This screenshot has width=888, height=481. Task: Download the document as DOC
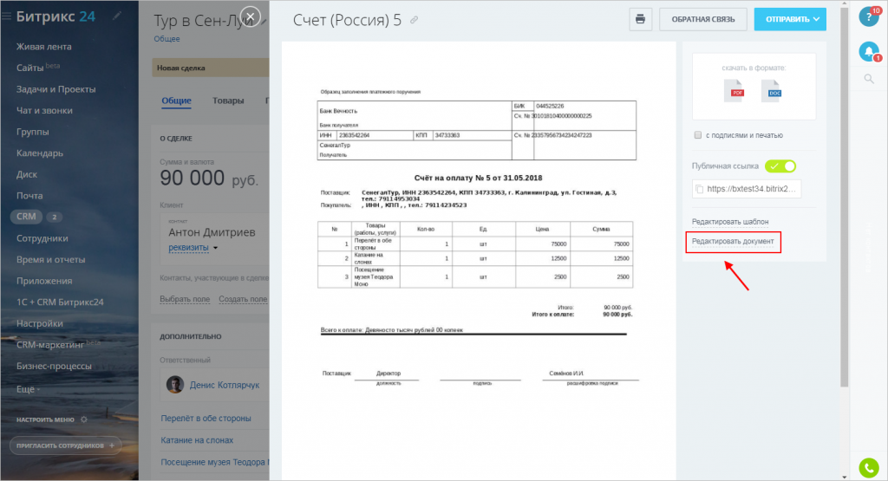772,91
